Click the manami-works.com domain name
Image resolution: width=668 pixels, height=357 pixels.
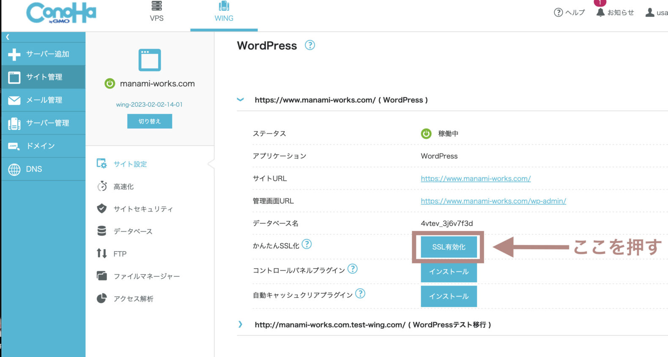point(157,83)
